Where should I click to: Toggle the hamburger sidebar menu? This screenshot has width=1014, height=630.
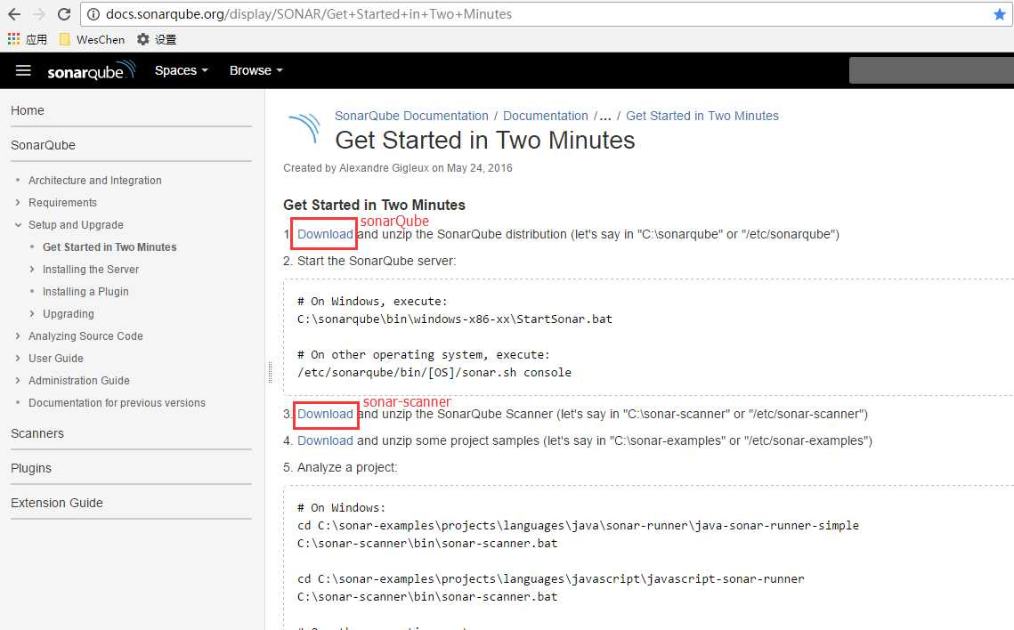pos(23,70)
